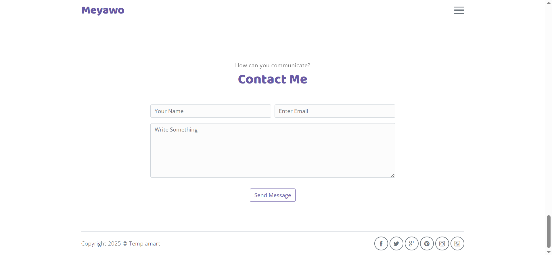The image size is (552, 255).
Task: Open the RSS feed icon
Action: point(457,244)
